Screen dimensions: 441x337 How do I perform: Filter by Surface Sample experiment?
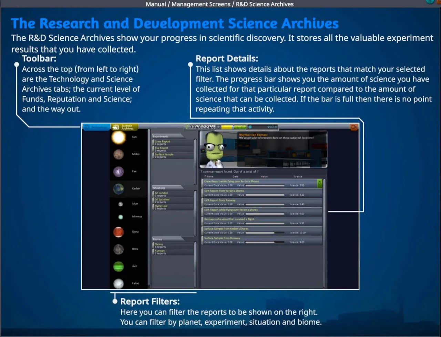(x=173, y=155)
